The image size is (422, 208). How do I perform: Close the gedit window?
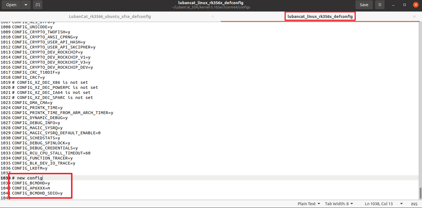click(x=415, y=5)
